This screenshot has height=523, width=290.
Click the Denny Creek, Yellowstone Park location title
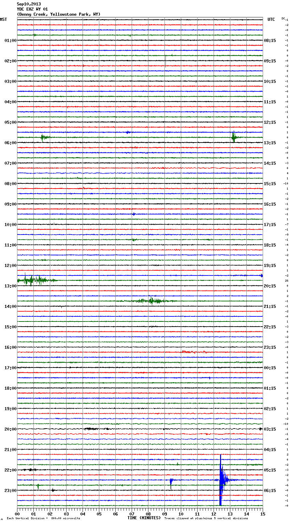point(59,14)
